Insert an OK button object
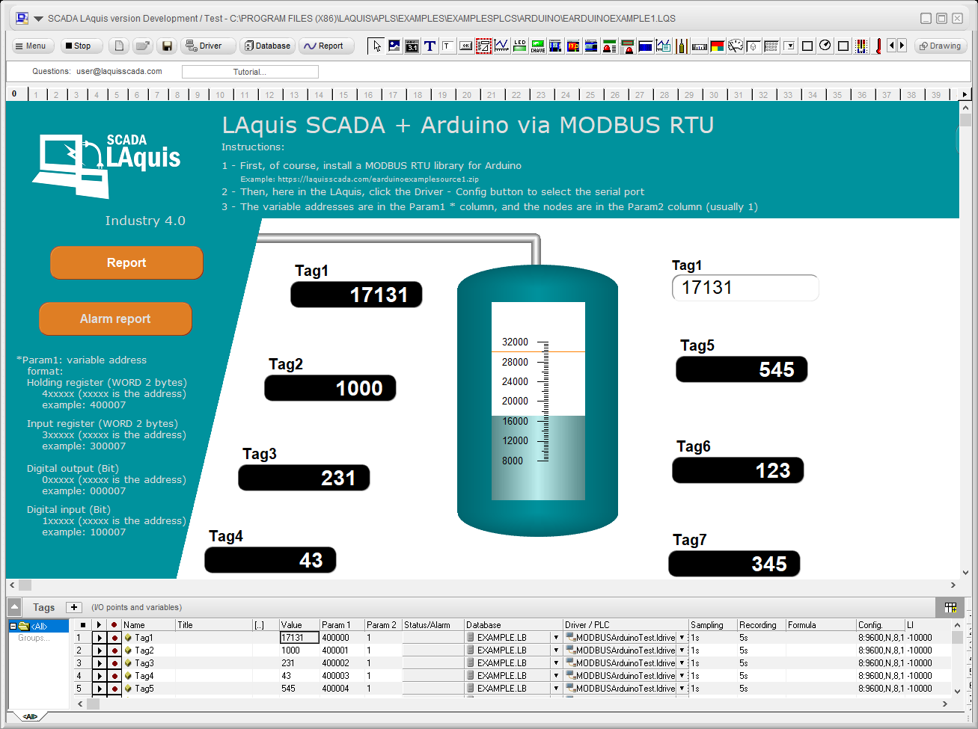The height and width of the screenshot is (729, 978). [x=465, y=46]
